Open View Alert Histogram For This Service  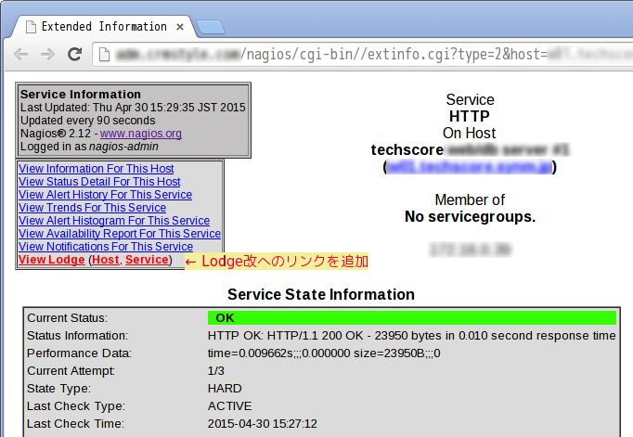114,221
